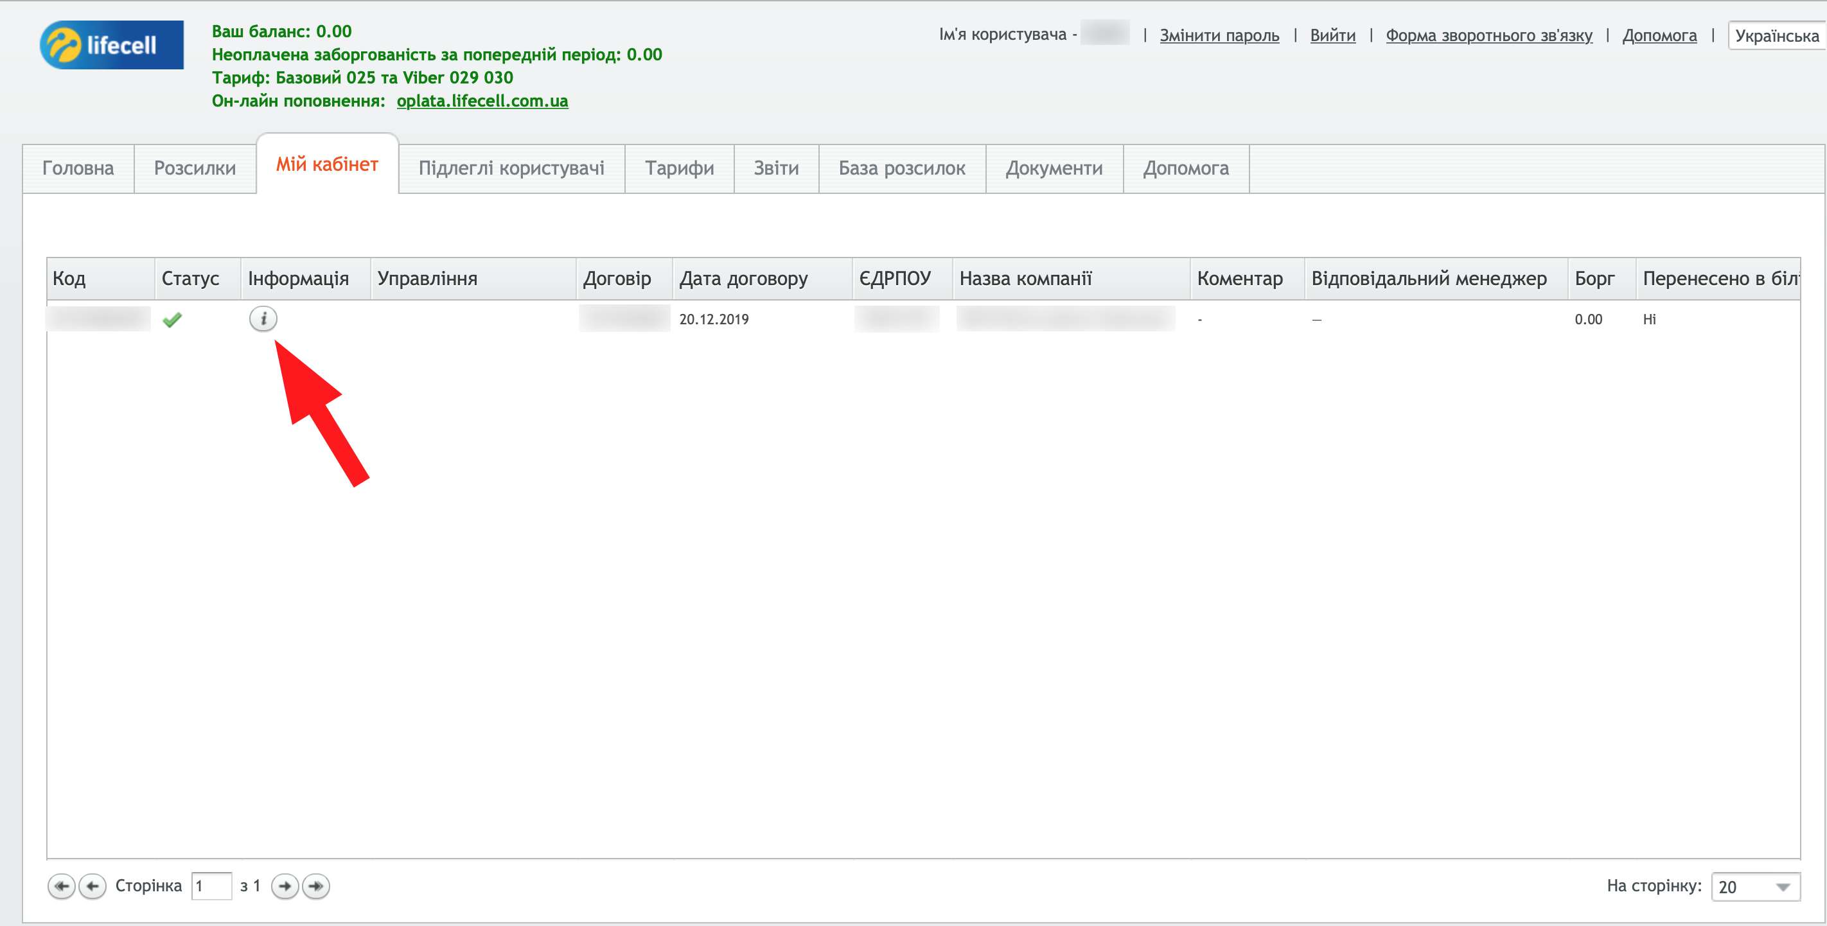Sort by the Статус column header
Viewport: 1827px width, 926px height.
(198, 279)
